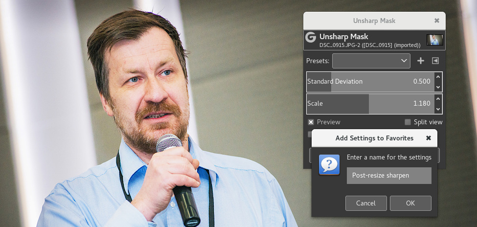The width and height of the screenshot is (477, 227).
Task: Click the 'Enter a name for the settings' label
Action: point(389,158)
